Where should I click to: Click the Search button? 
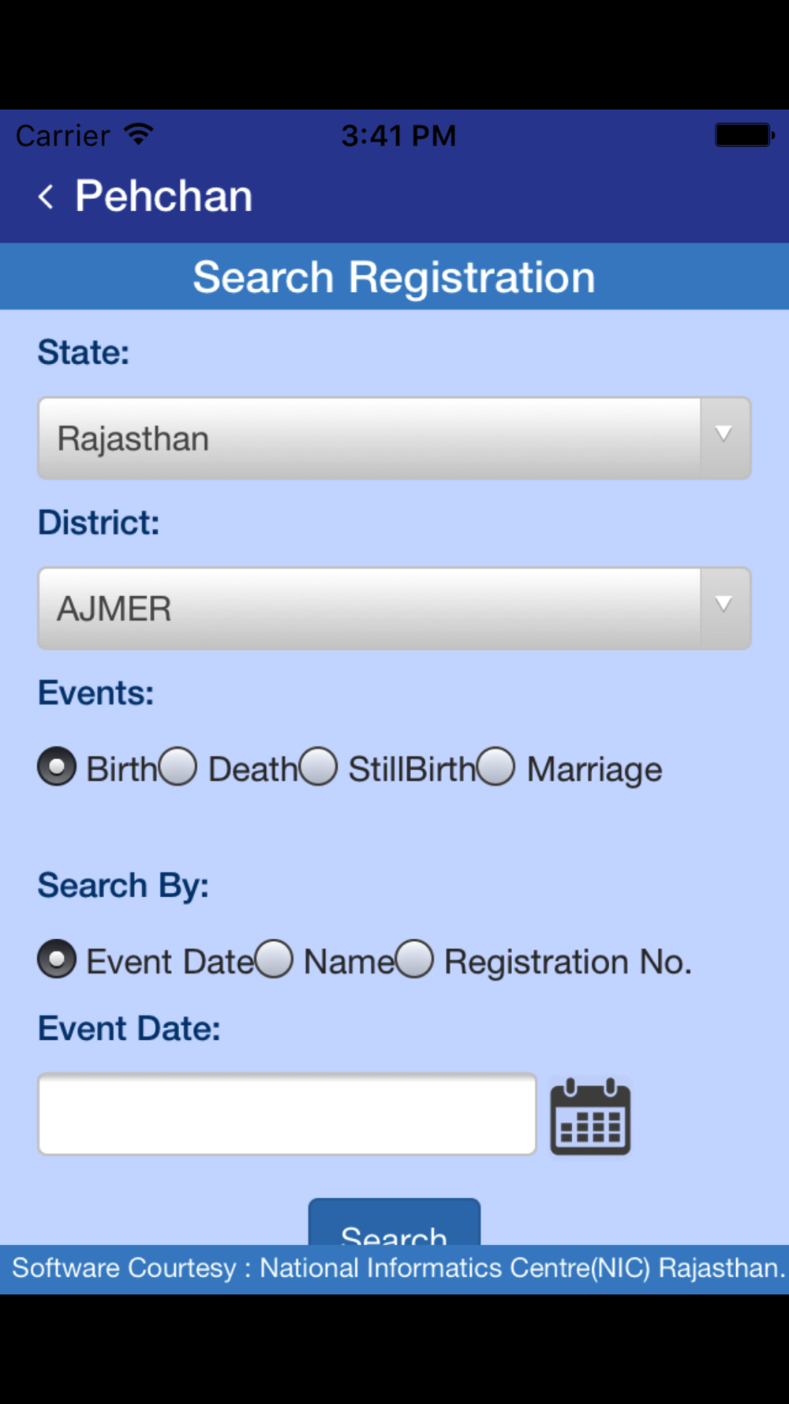[x=394, y=1222]
